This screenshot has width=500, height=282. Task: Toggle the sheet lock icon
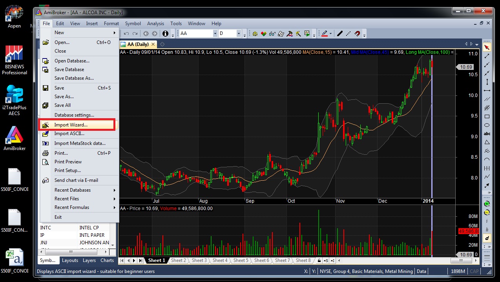(x=319, y=260)
